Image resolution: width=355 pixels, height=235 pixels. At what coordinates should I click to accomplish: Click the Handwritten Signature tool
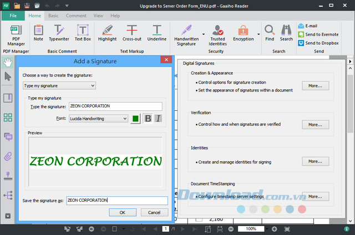(186, 35)
